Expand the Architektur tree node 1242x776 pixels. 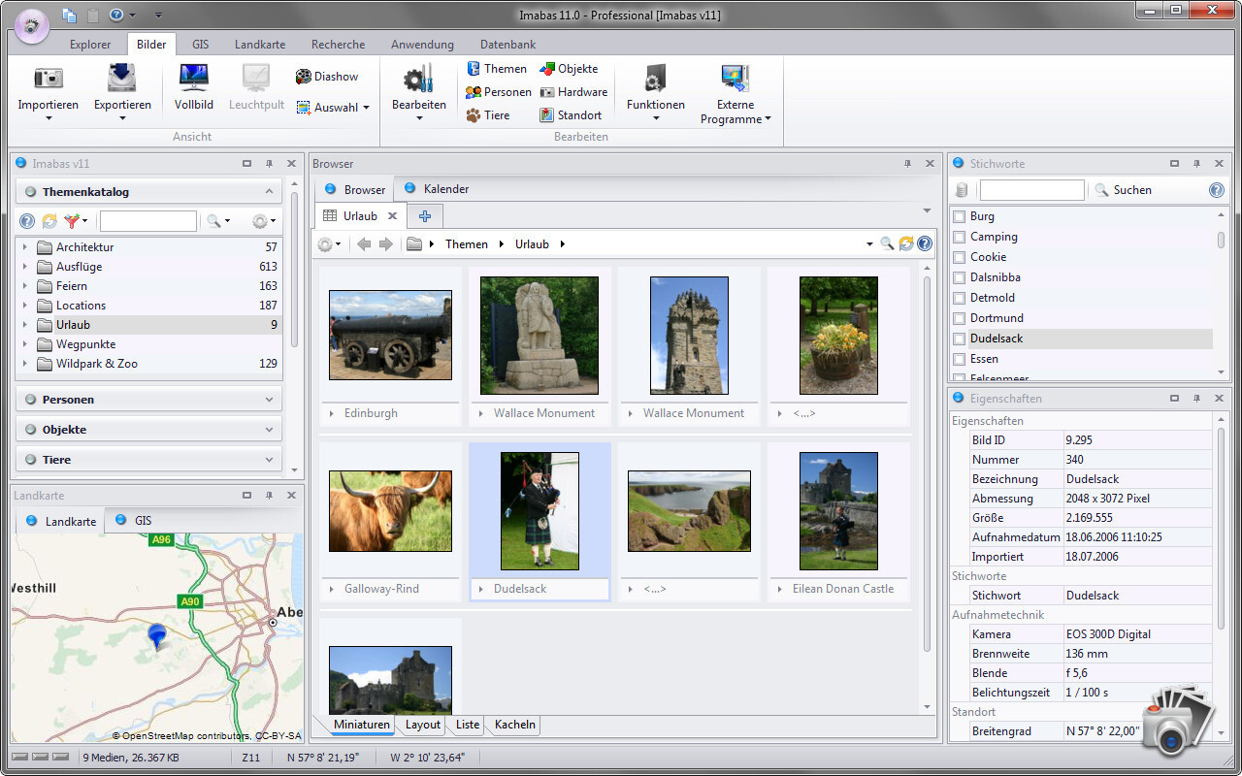(24, 247)
